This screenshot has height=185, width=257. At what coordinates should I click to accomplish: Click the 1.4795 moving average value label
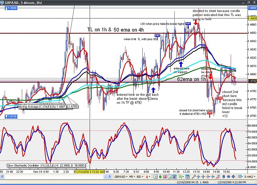pyautogui.click(x=73, y=106)
